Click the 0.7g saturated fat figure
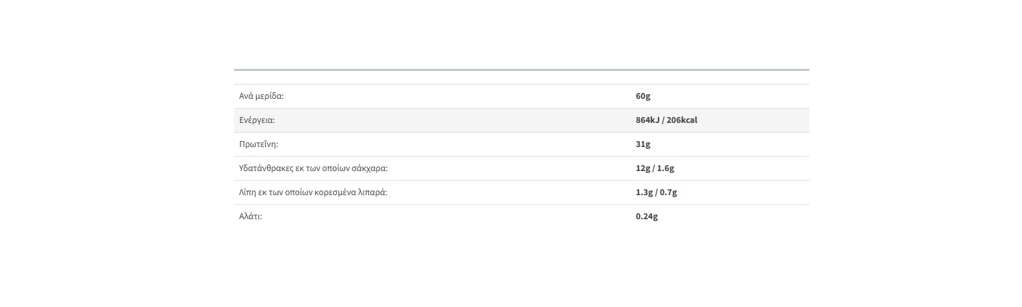Viewport: 1022px width, 307px height. pos(668,193)
